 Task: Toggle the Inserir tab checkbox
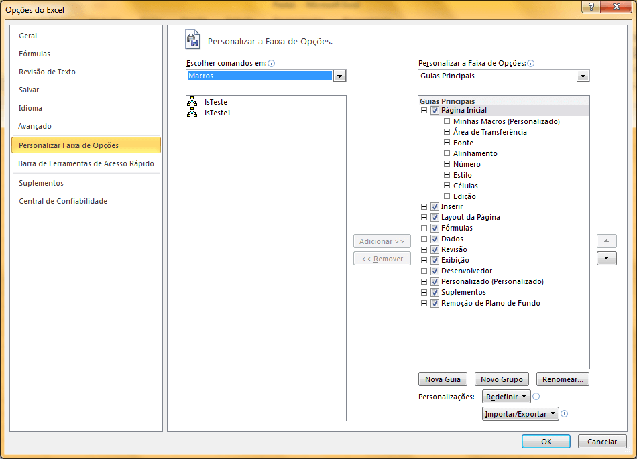tap(435, 206)
